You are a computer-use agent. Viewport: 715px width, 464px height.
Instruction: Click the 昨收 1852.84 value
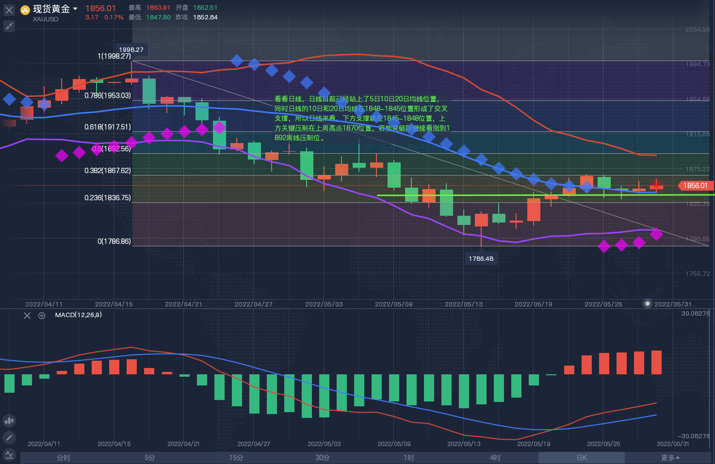tap(205, 17)
